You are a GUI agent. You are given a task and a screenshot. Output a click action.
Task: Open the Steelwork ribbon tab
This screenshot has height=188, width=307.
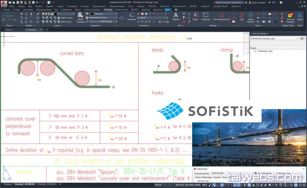tap(146, 10)
